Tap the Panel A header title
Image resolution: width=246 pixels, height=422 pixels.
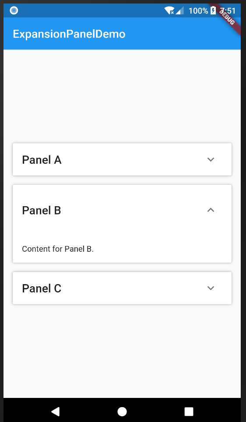tap(42, 160)
